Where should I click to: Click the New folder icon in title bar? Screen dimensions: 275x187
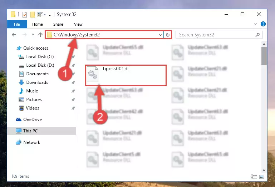click(x=33, y=15)
